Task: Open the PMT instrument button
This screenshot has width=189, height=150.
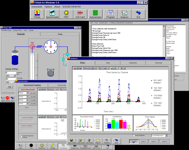Action: pos(66,14)
